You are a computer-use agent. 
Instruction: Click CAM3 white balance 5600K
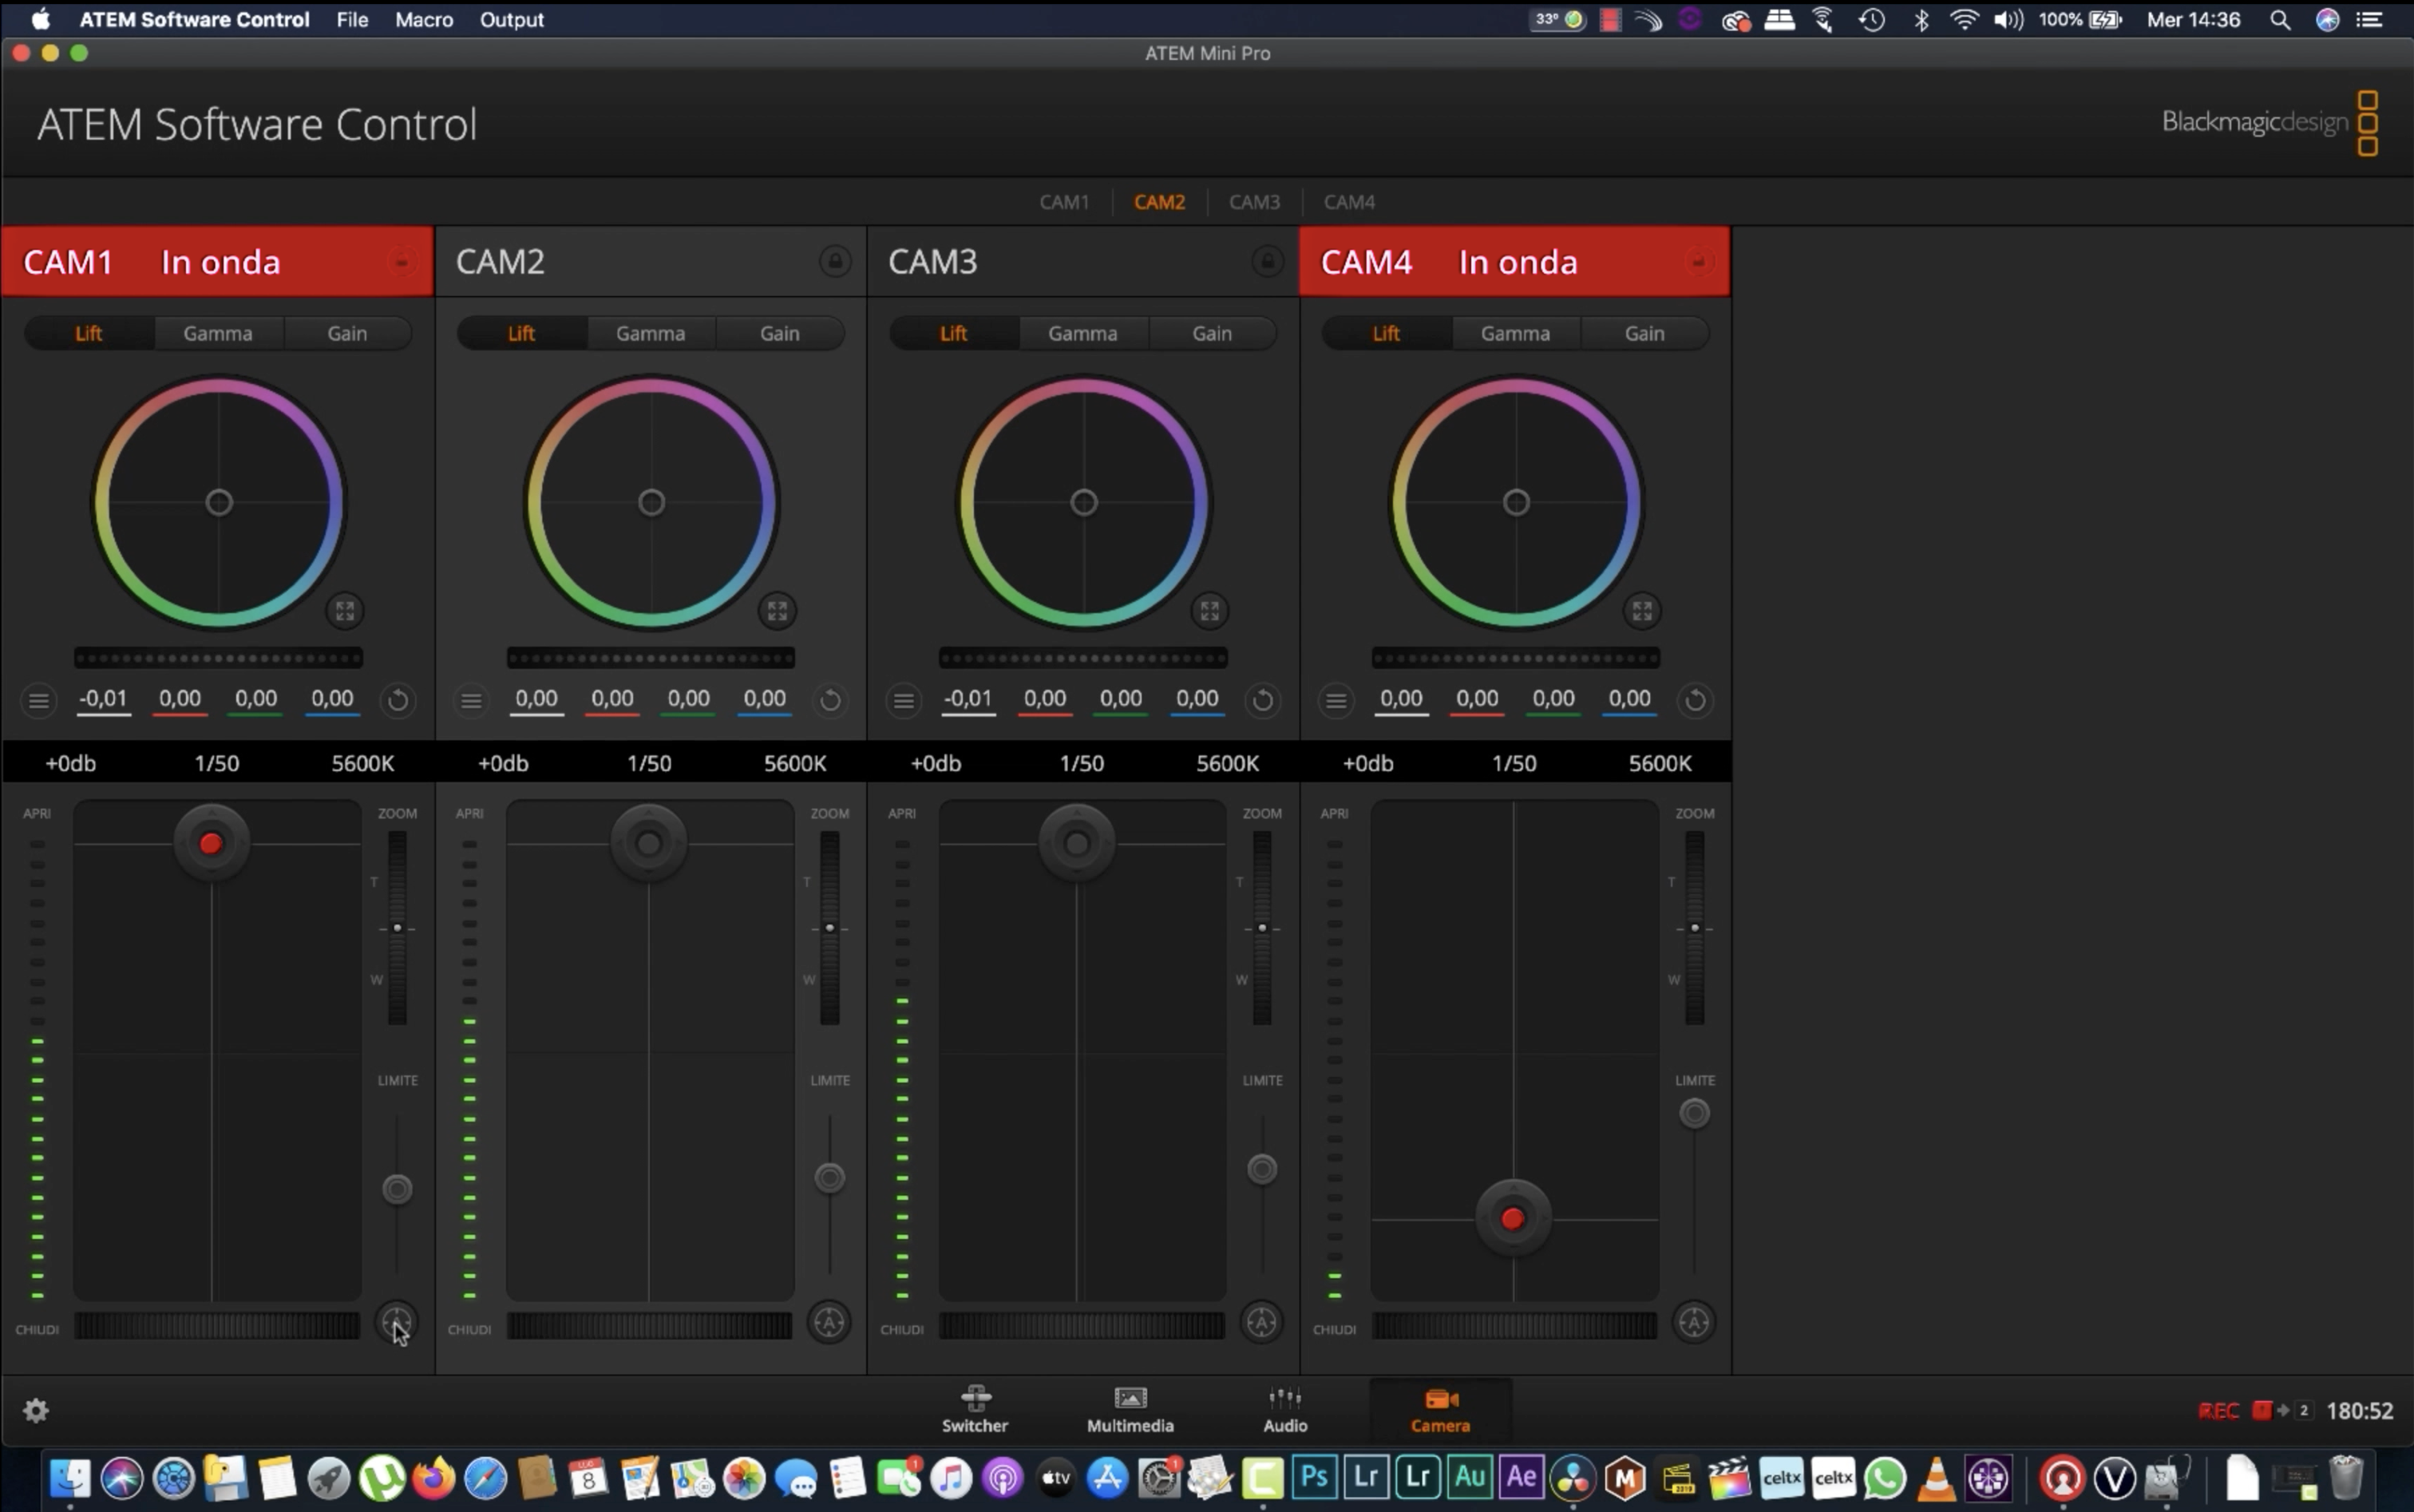[1228, 763]
